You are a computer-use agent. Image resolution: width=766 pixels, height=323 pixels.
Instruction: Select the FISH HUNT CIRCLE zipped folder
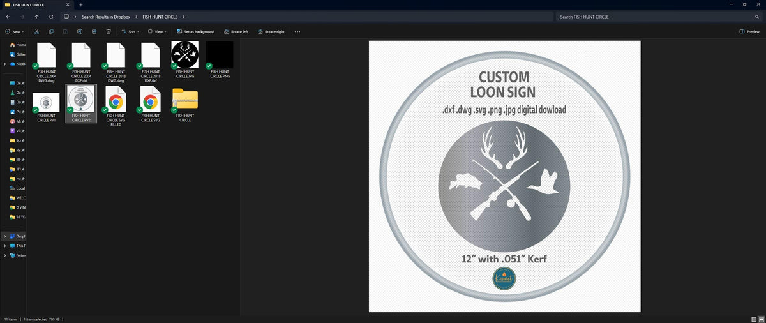pyautogui.click(x=185, y=105)
